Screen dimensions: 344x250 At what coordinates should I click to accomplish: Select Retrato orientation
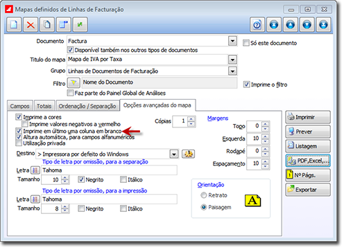(x=204, y=195)
